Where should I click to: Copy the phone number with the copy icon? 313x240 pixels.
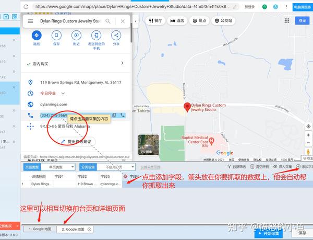point(114,115)
